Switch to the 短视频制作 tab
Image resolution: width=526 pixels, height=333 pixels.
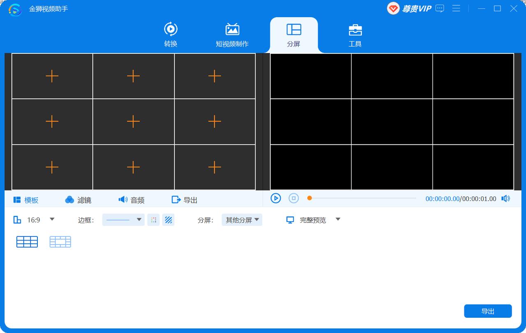[232, 35]
